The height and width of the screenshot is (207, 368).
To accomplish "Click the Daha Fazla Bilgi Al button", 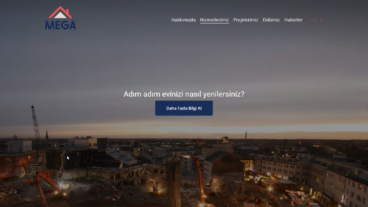I will [184, 108].
